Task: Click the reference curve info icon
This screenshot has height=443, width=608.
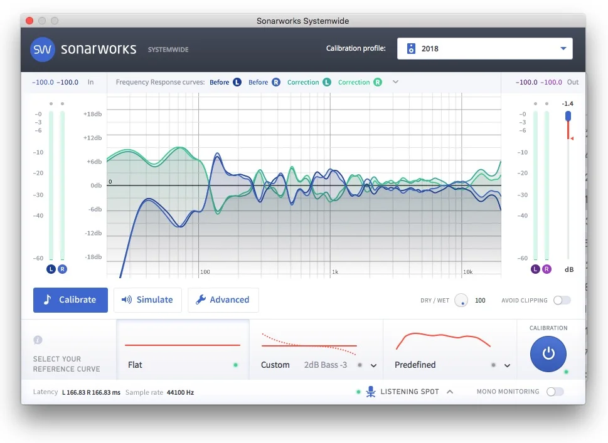Action: [x=38, y=340]
